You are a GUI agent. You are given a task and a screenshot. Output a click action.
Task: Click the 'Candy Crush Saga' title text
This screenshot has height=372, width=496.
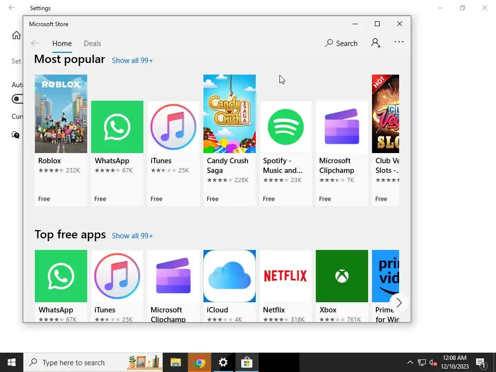pos(228,166)
